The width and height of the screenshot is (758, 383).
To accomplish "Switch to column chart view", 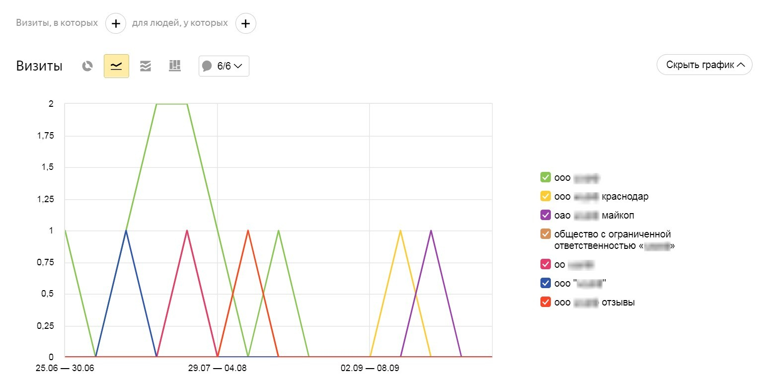I will (x=174, y=66).
